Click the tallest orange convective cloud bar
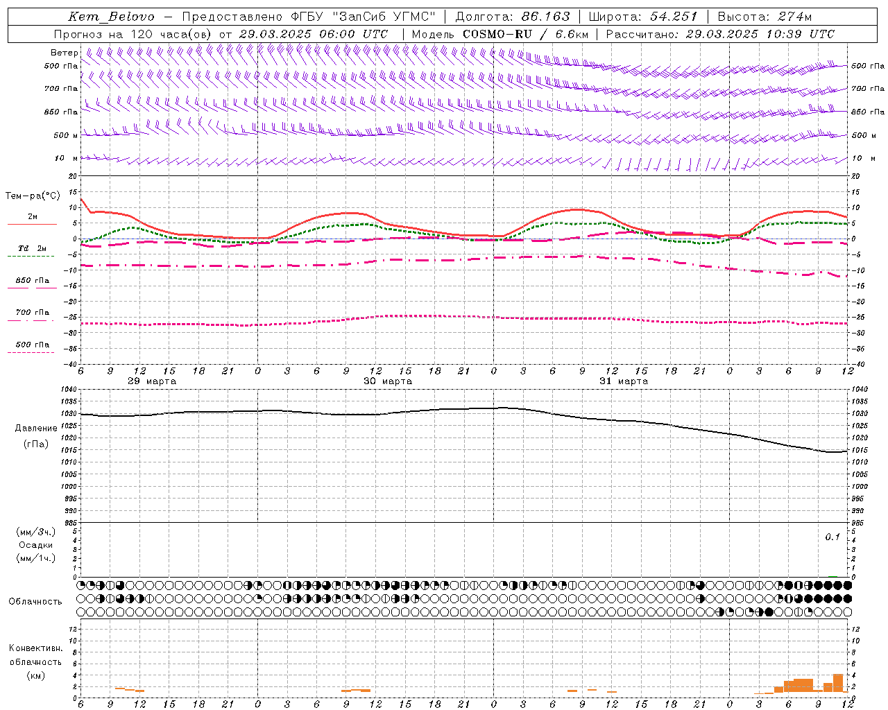Screen dimensions: 888x710 click(x=838, y=684)
